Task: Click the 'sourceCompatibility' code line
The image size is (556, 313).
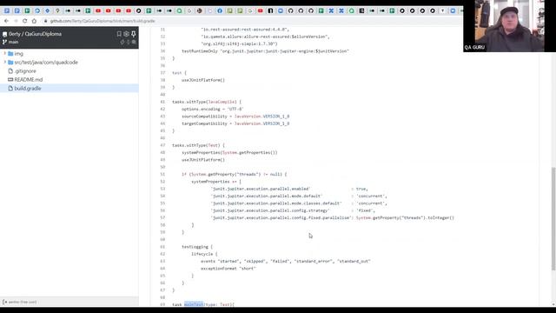Action: click(x=235, y=117)
